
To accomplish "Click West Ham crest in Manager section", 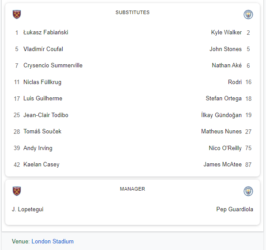I will tap(17, 191).
